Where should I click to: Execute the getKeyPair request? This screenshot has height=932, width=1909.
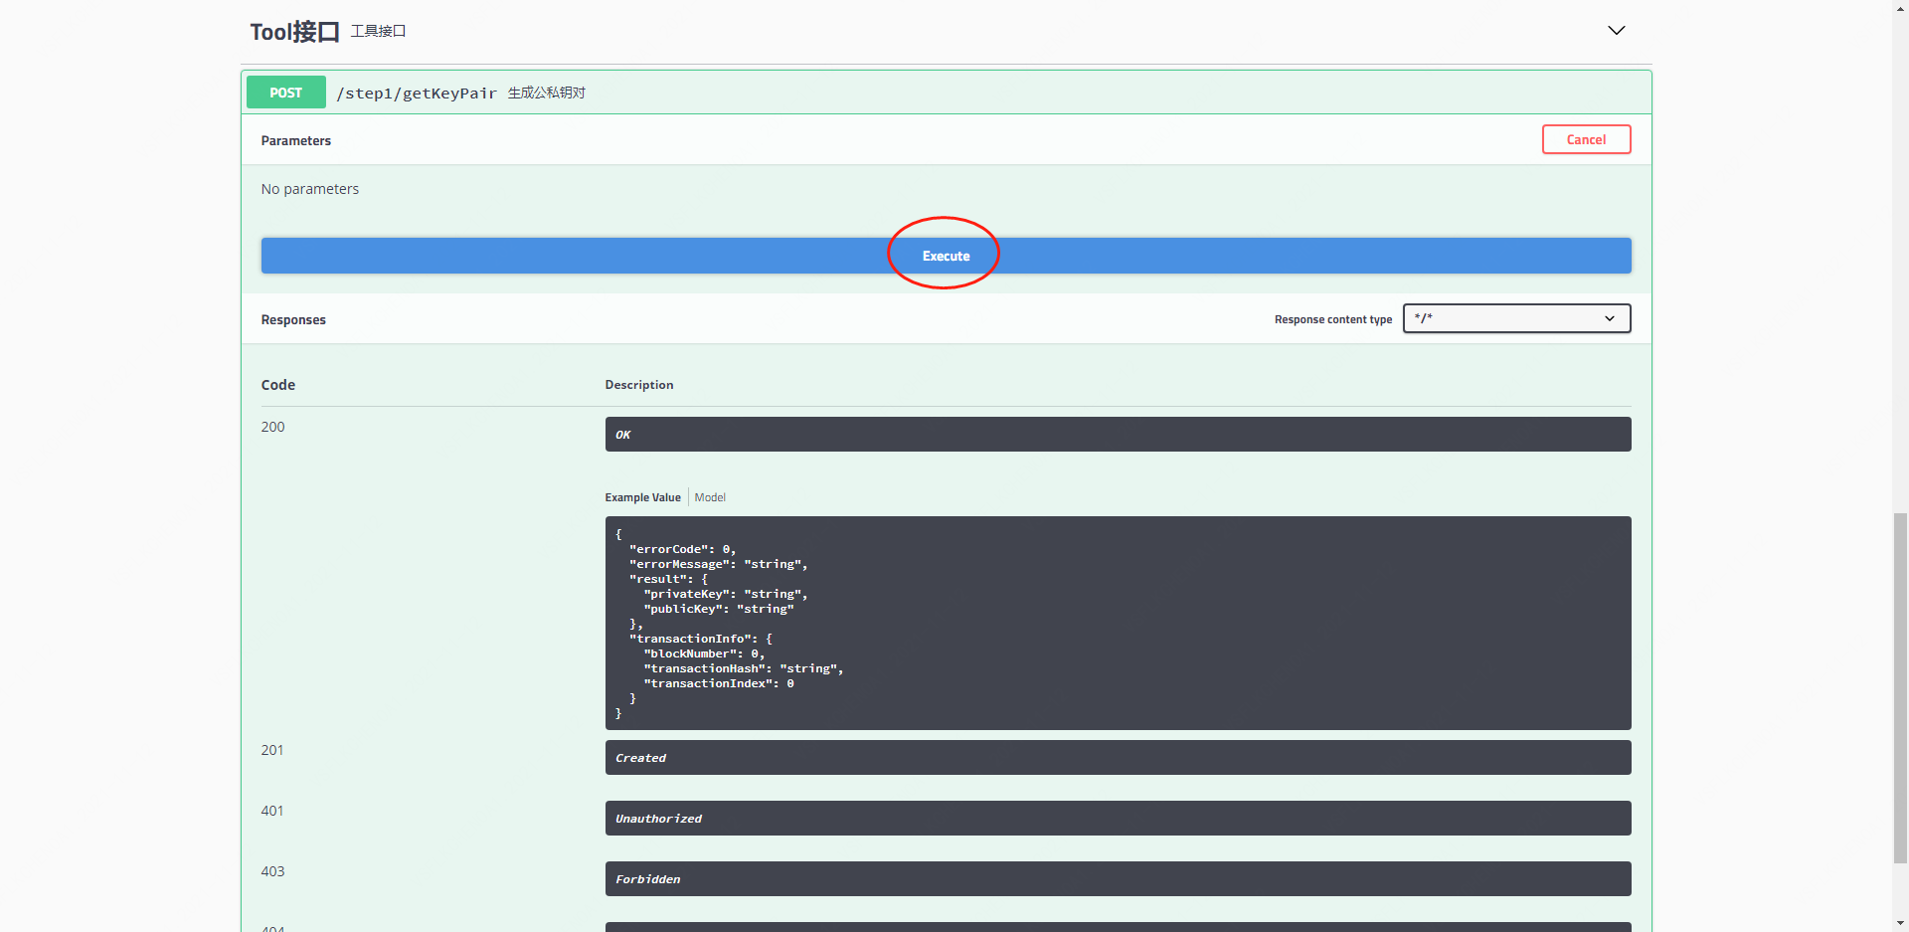click(946, 256)
